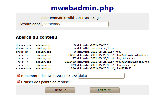
Task: Click the Retour button
Action: [60, 90]
